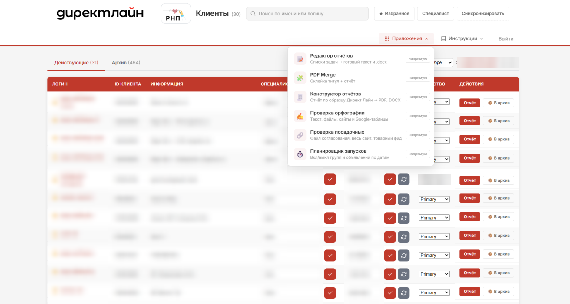Click refresh icon in bottom visible row
This screenshot has width=570, height=304.
pyautogui.click(x=404, y=293)
